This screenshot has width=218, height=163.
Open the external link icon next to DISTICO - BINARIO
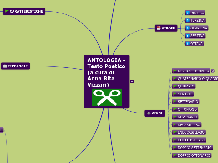click(213, 71)
